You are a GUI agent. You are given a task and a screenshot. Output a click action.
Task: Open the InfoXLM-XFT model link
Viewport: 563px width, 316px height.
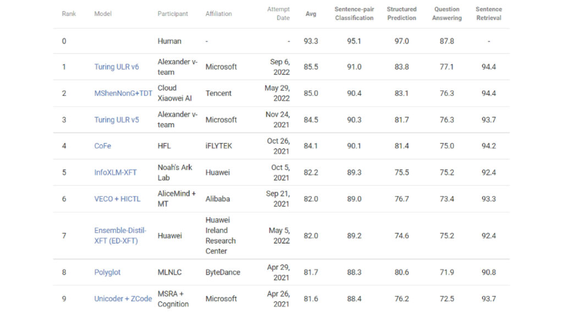pos(115,172)
